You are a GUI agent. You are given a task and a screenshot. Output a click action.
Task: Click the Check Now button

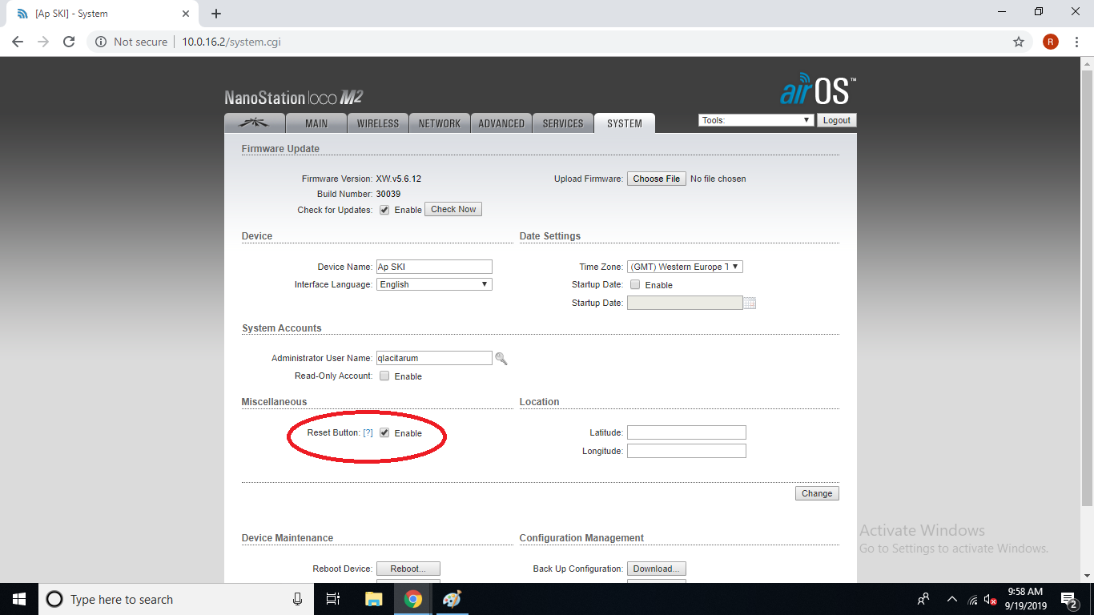(x=452, y=209)
